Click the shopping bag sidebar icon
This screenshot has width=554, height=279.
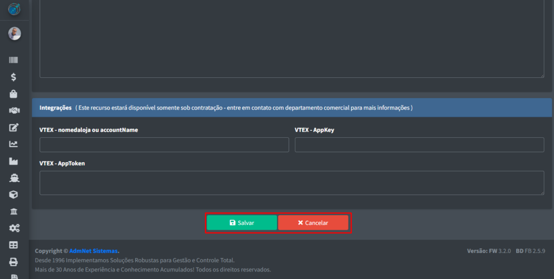tap(14, 94)
